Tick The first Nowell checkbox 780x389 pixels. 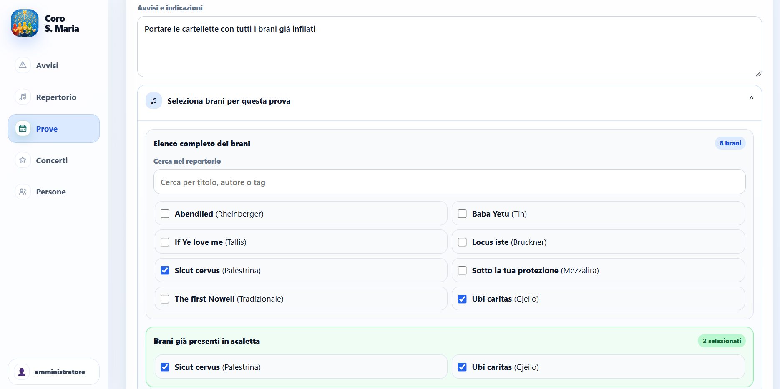(165, 299)
